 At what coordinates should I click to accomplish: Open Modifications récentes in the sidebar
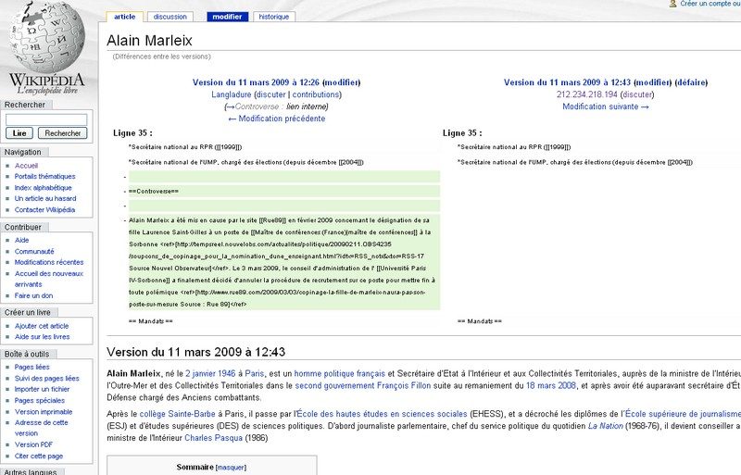(49, 262)
